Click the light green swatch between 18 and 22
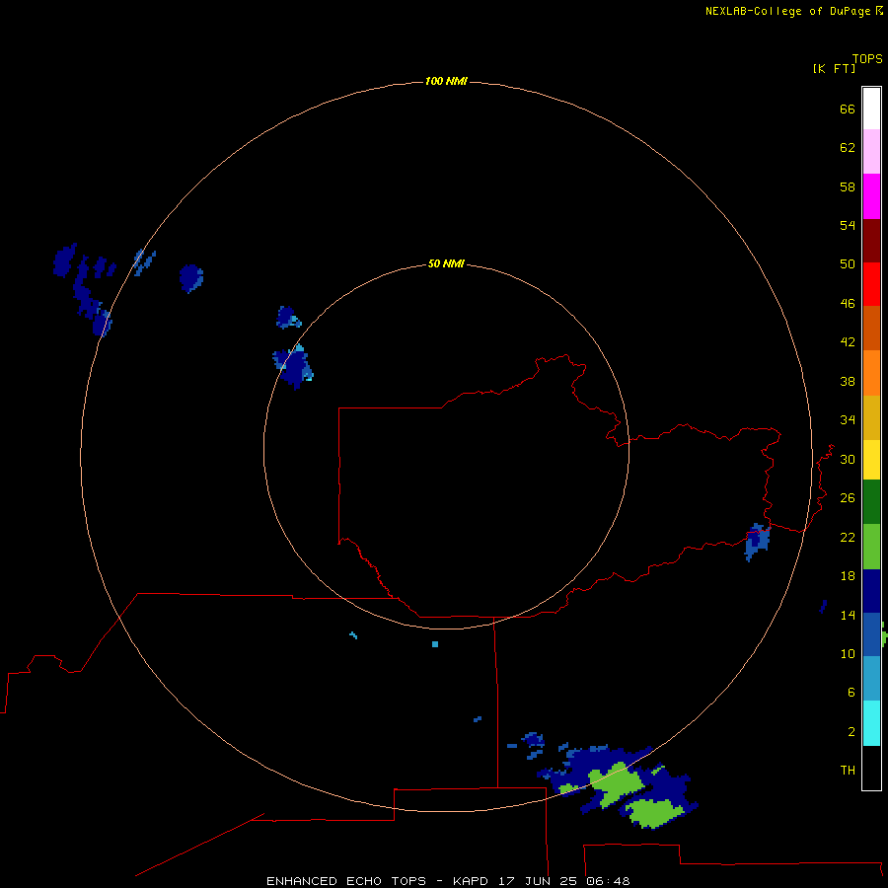Screen dimensions: 888x888 [871, 546]
